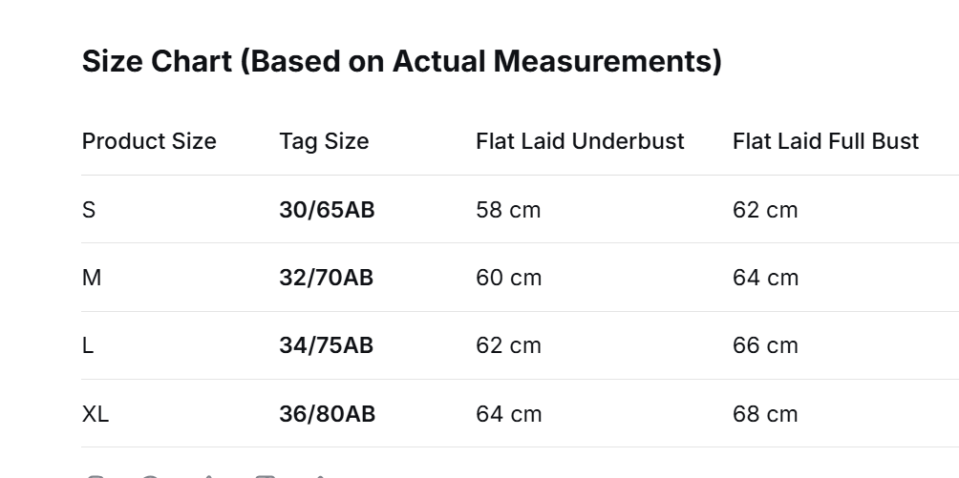Viewport: 959px width, 478px height.
Task: Select product size S cell
Action: [89, 210]
